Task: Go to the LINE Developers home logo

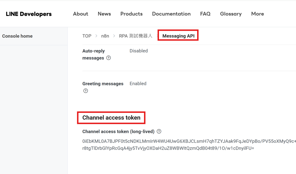Action: (29, 14)
